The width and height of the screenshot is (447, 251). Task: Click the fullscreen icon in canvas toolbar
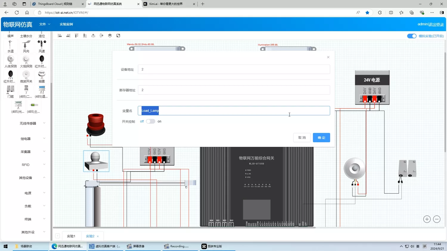pos(118,36)
